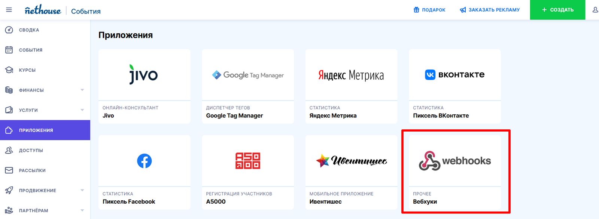Click the megaphone icon for ordering ads

tap(463, 10)
